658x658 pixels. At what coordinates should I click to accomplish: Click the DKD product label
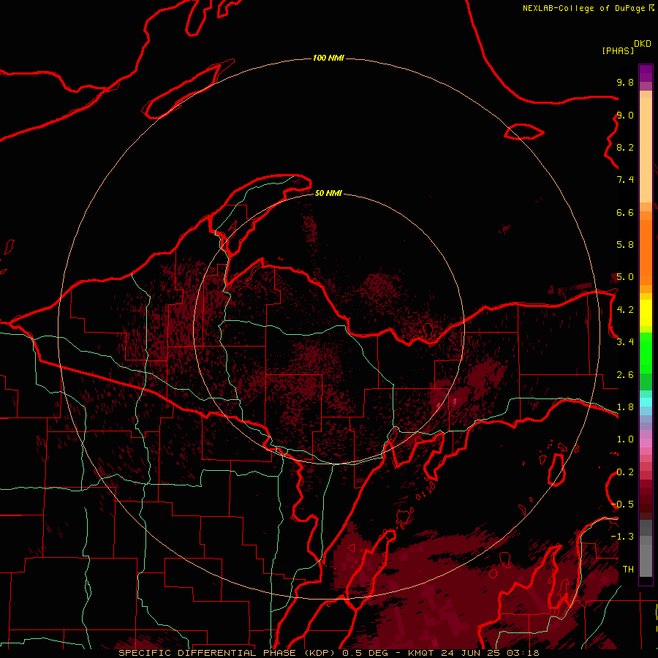point(643,44)
